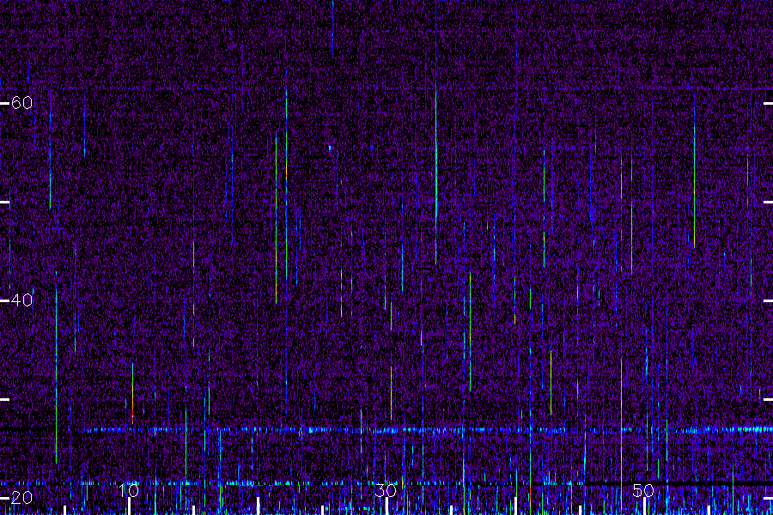Select the "50" horizontal axis label

(643, 490)
